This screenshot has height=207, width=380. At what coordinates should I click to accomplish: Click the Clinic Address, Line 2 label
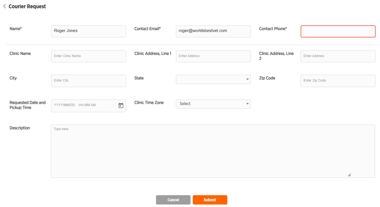[x=276, y=56]
